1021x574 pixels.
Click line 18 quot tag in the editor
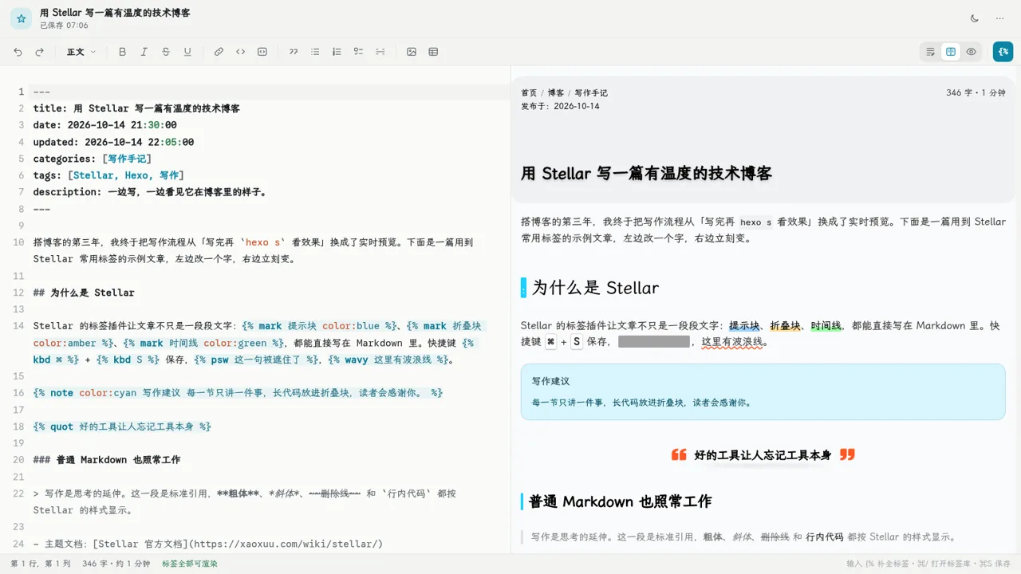click(x=122, y=427)
